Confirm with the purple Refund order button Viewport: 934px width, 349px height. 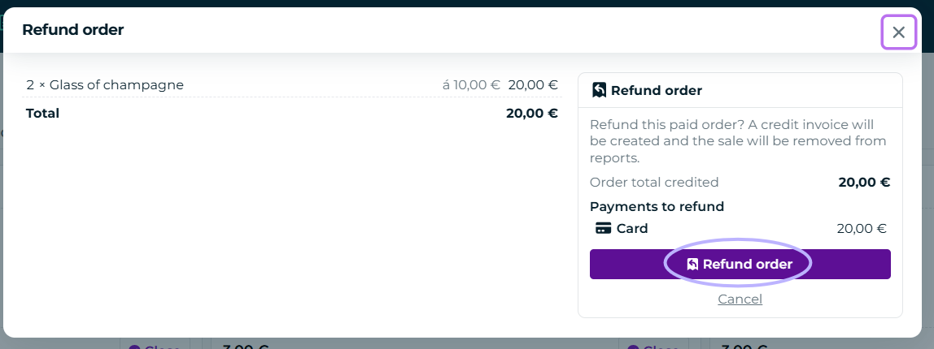pyautogui.click(x=740, y=264)
